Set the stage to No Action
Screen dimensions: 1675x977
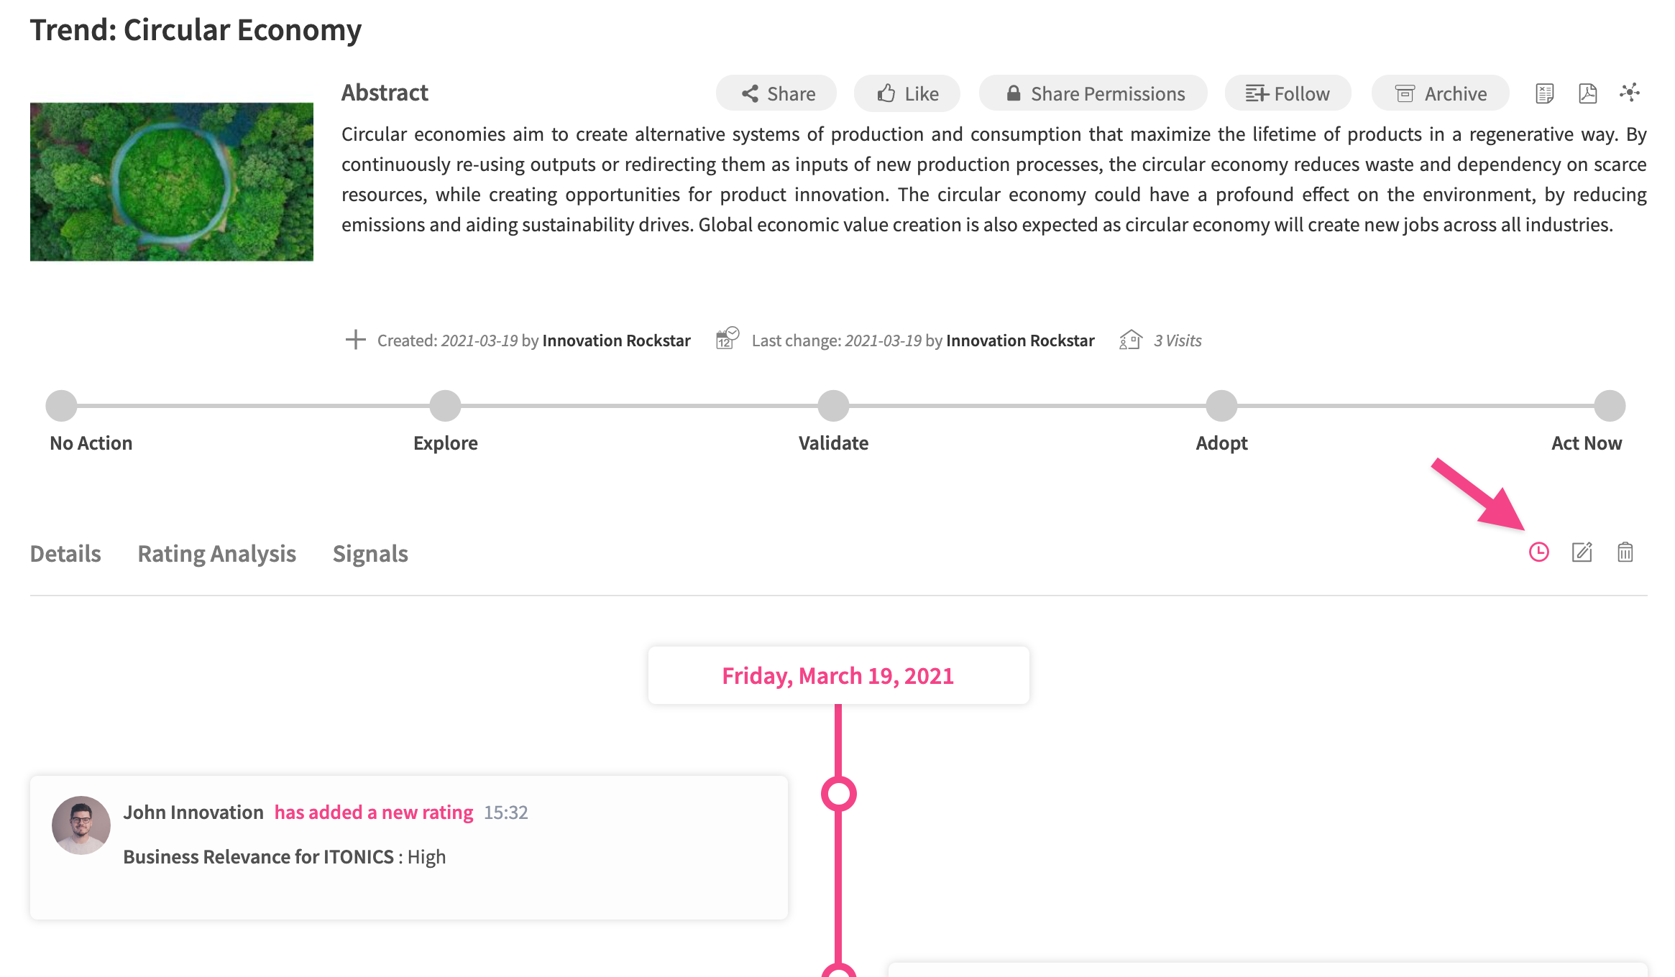tap(61, 406)
